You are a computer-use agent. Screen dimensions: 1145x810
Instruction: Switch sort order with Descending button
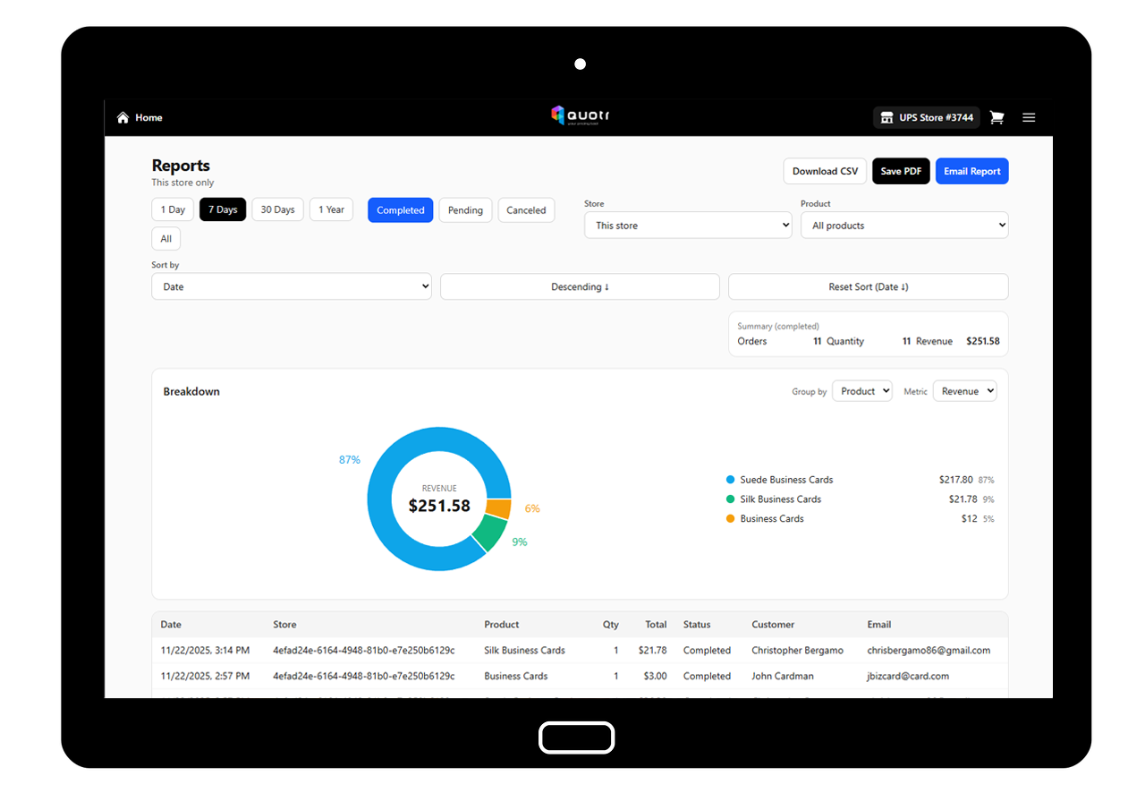(x=580, y=286)
